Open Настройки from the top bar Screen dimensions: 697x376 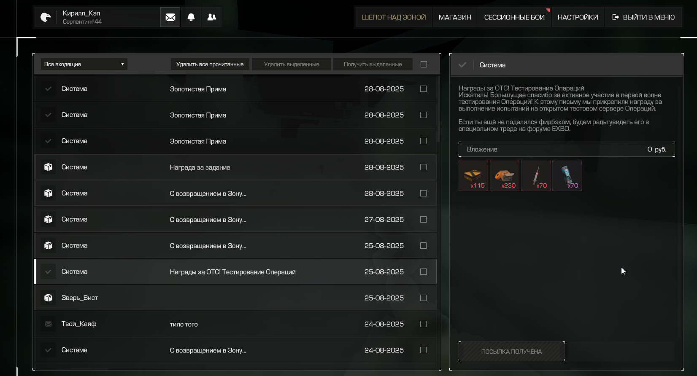click(578, 17)
